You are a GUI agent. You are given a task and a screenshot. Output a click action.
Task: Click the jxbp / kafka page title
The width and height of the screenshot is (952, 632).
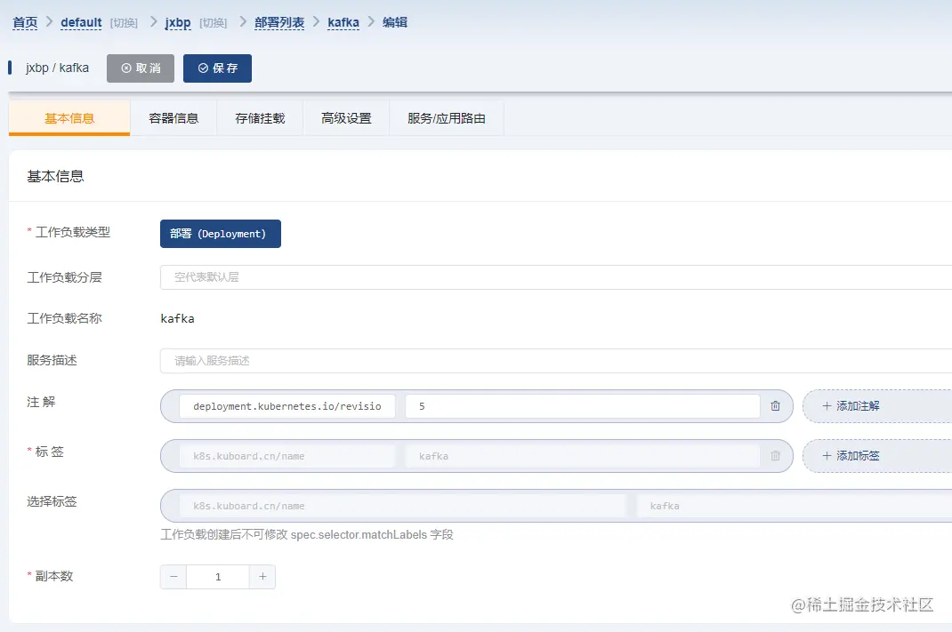[57, 68]
